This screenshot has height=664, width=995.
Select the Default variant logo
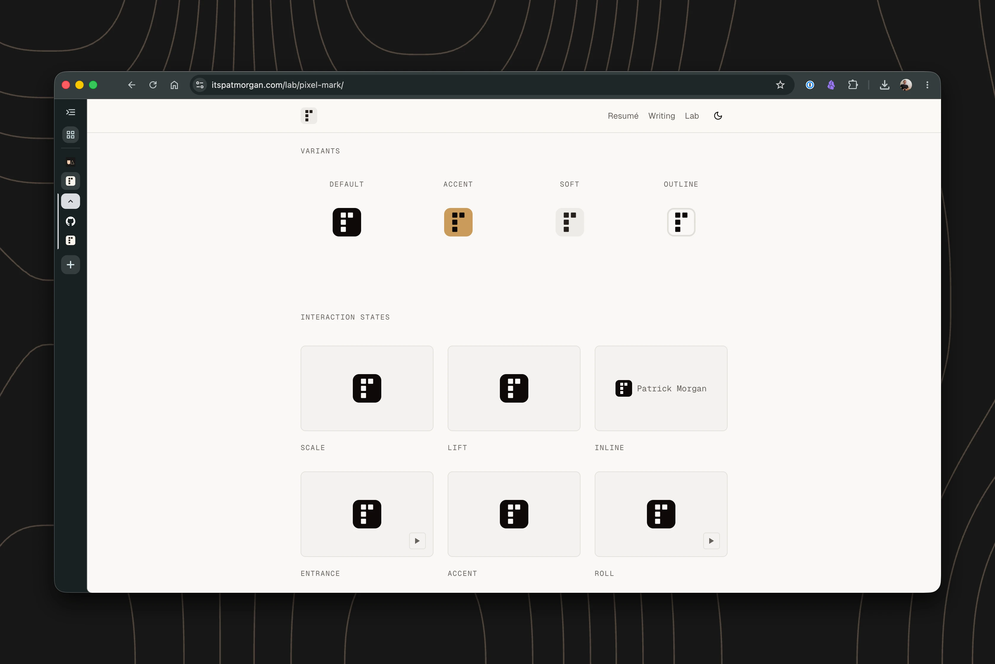click(x=347, y=222)
